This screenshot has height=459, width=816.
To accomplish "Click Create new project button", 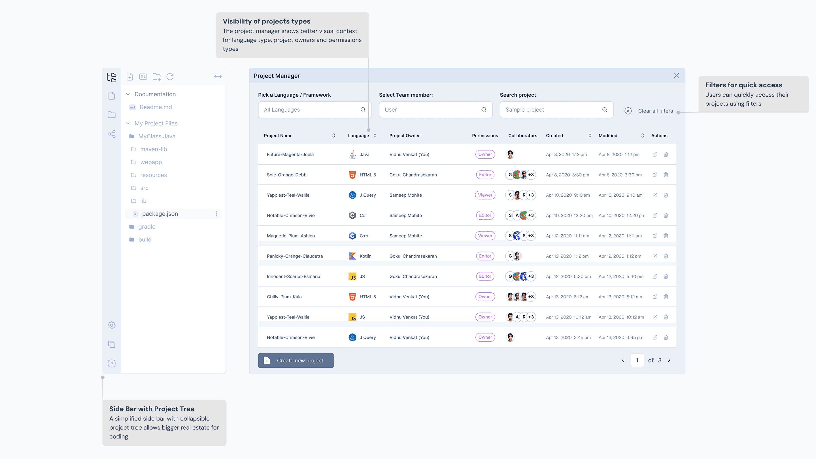I will (x=296, y=360).
